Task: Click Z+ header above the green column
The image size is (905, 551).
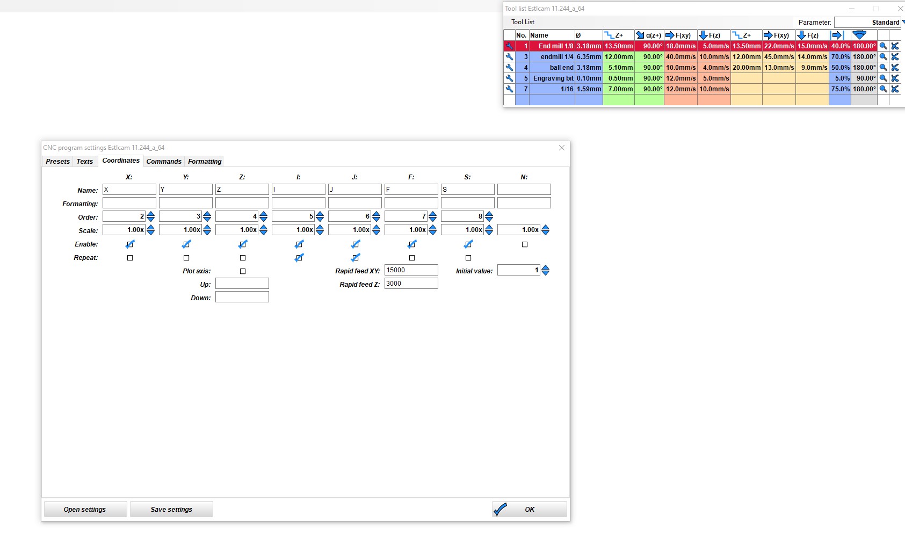Action: tap(619, 35)
